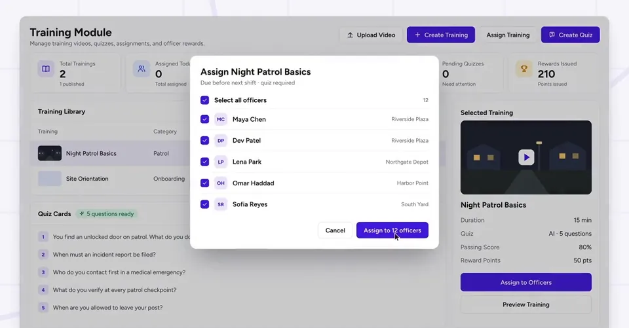The height and width of the screenshot is (328, 629).
Task: Click the LP avatar for Lena Park
Action: pyautogui.click(x=221, y=162)
